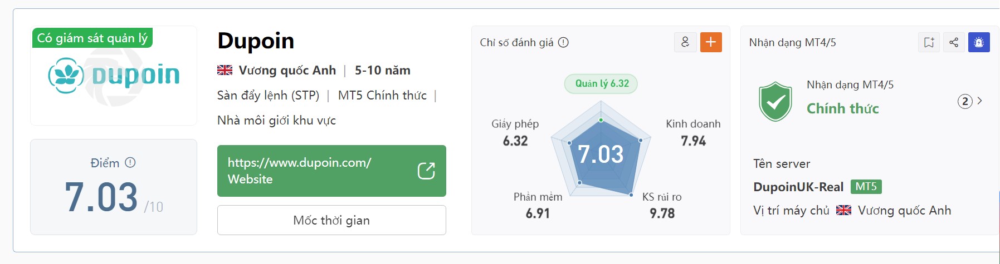Screen dimensions: 1000x264
Task: Click the circled number 2 server count
Action: click(965, 101)
